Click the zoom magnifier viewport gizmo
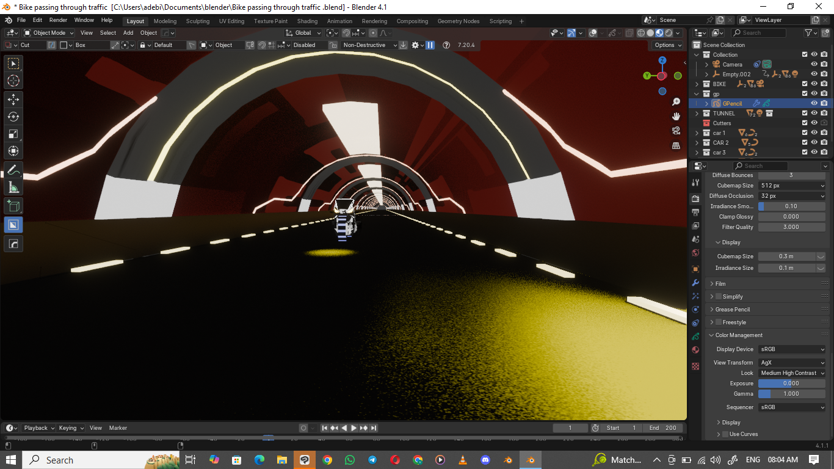This screenshot has height=469, width=834. click(676, 102)
